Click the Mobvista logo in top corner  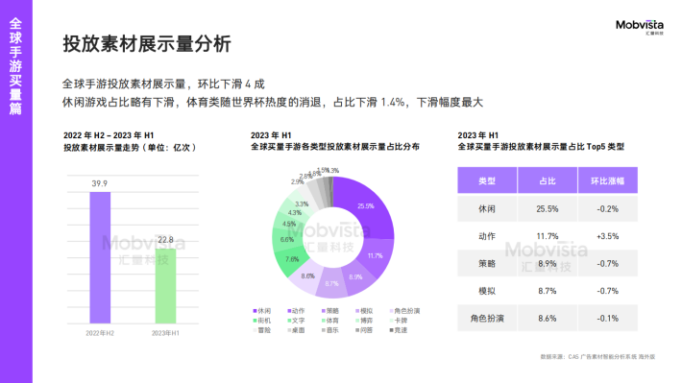pyautogui.click(x=640, y=27)
